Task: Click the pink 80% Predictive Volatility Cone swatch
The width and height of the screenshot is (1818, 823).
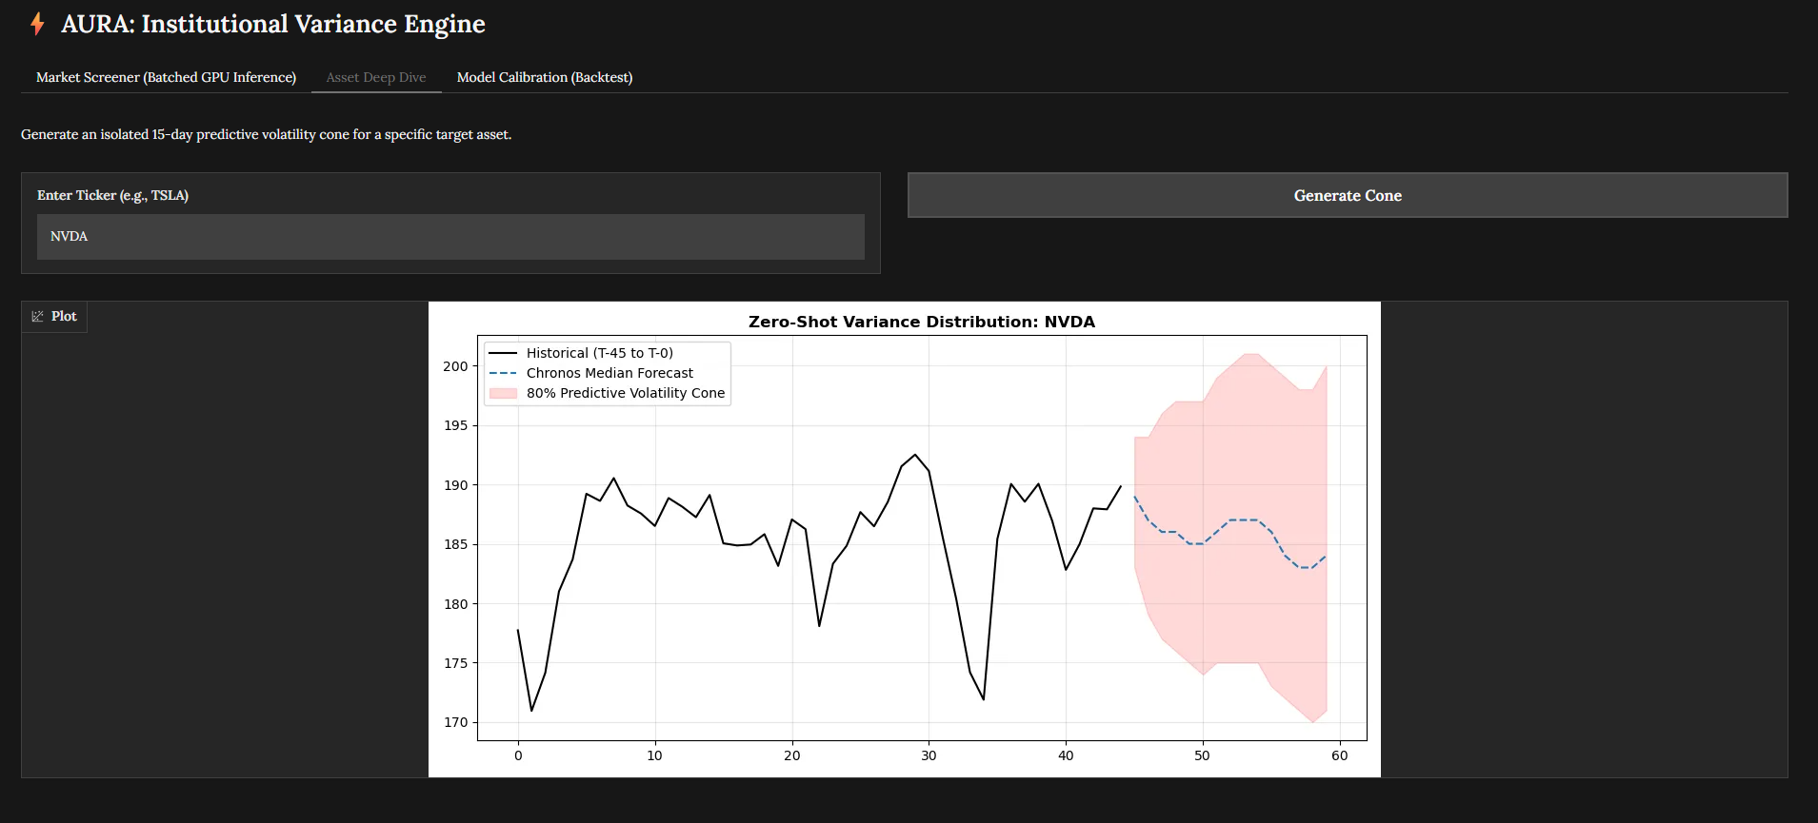Action: [503, 393]
